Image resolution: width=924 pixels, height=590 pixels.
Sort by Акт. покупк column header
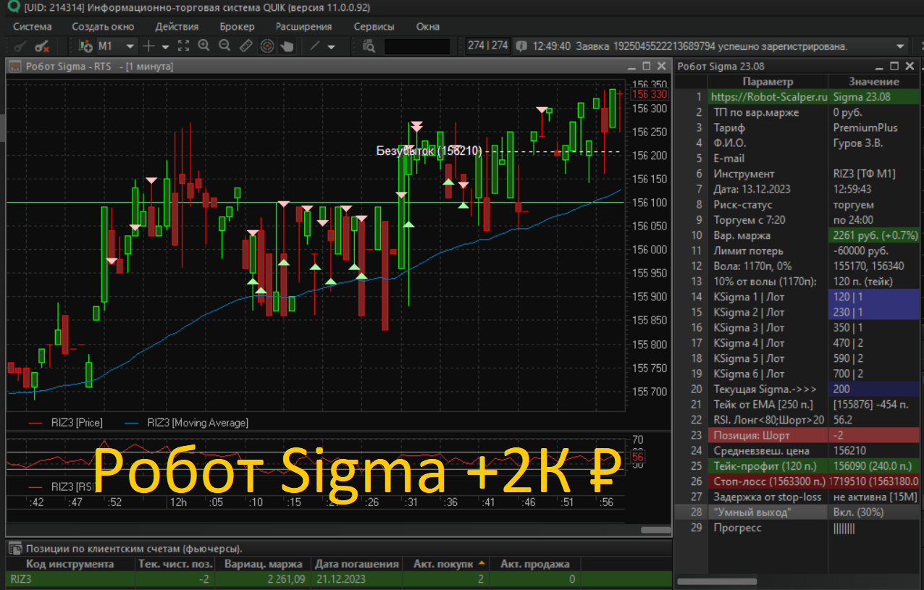(447, 564)
